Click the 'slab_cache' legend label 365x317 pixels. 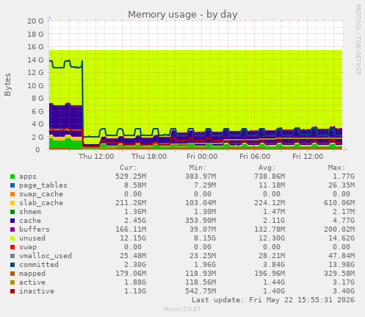[41, 203]
